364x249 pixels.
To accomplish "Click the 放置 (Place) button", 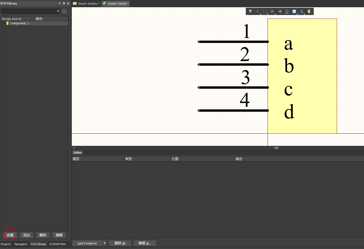I will 10,235.
